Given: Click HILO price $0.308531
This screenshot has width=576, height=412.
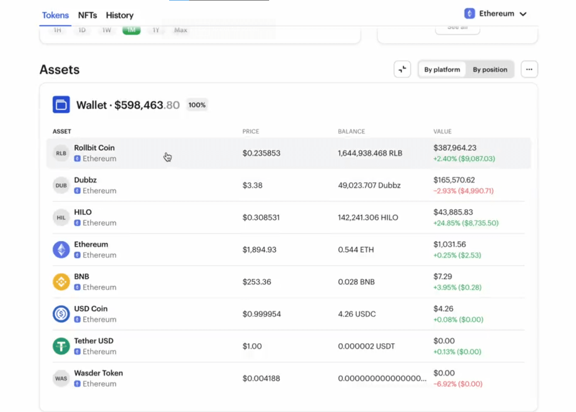Looking at the screenshot, I should click(261, 218).
